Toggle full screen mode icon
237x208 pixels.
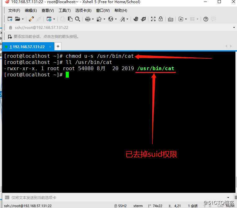pyautogui.click(x=153, y=19)
